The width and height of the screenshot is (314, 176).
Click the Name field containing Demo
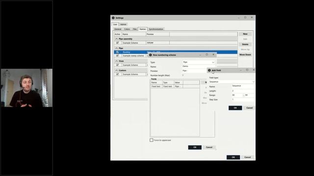point(199,66)
